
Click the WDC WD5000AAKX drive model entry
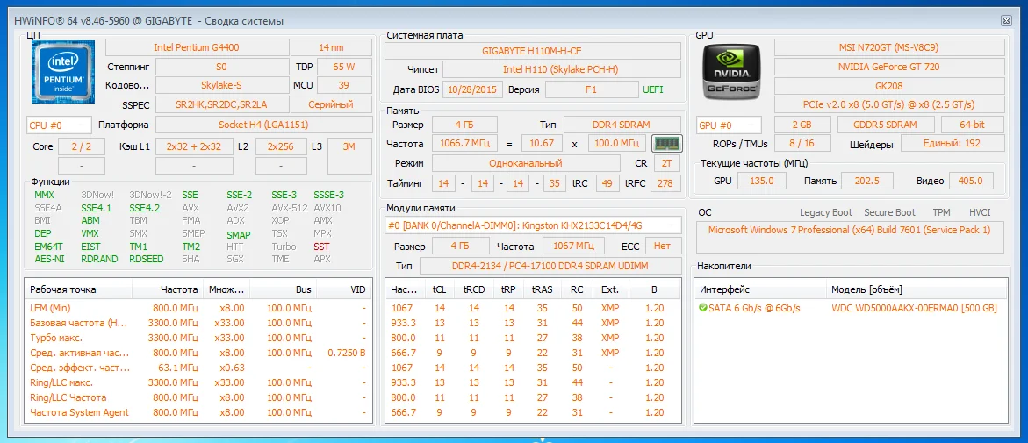pos(914,308)
